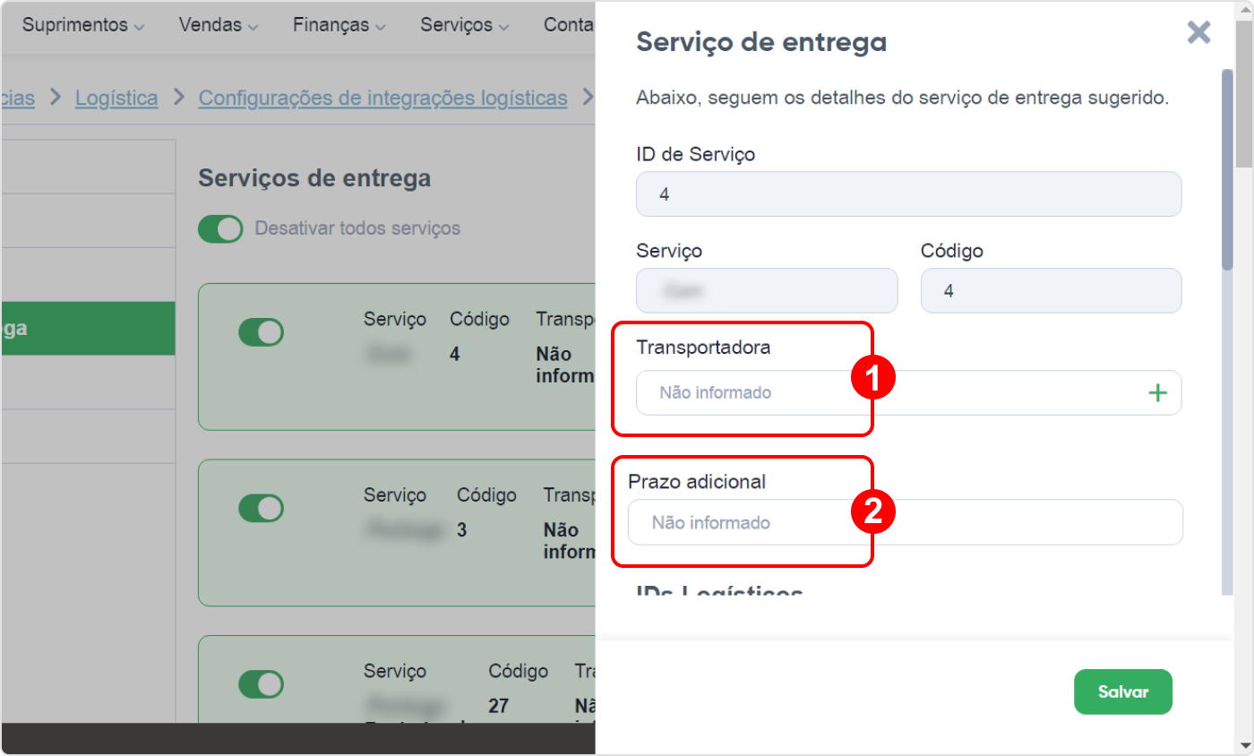Viewport: 1254px width, 756px height.
Task: Open Configurações de integrações logísticas breadcrumb
Action: click(x=382, y=98)
